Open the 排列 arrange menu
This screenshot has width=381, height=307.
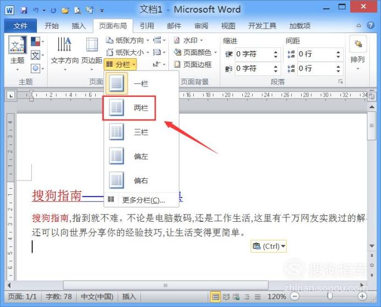coord(358,54)
